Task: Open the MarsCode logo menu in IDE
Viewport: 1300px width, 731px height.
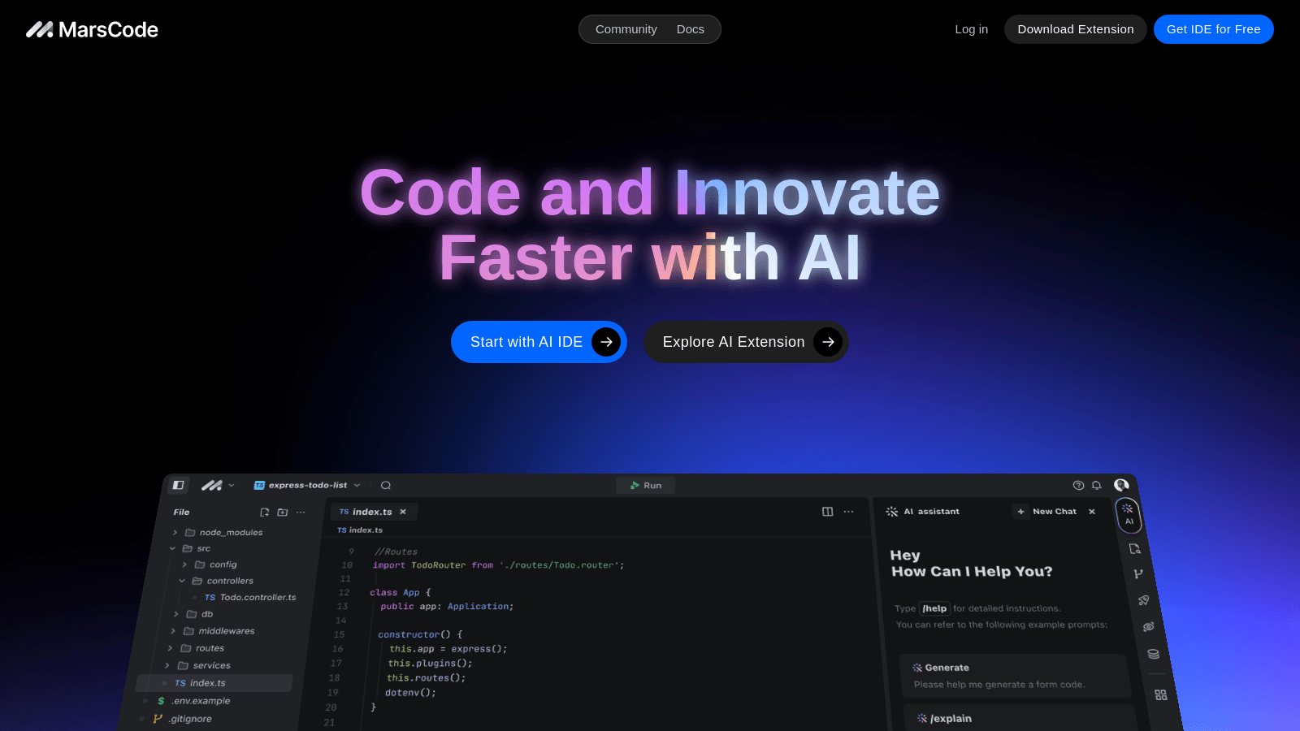Action: coord(218,485)
